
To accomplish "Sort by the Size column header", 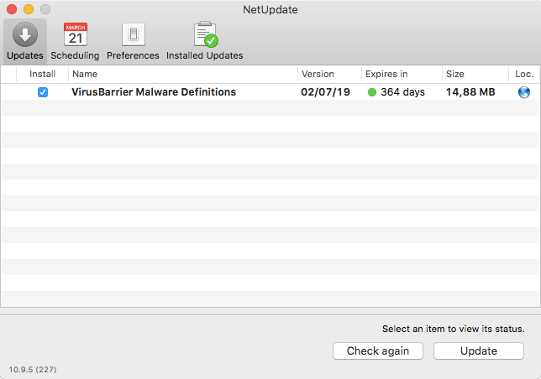I will (x=475, y=74).
